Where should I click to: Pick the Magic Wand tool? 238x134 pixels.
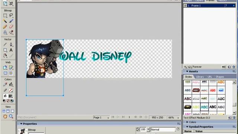click(x=5, y=21)
